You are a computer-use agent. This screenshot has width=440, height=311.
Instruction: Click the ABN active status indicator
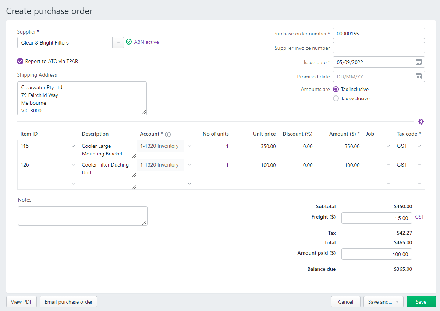click(x=129, y=42)
